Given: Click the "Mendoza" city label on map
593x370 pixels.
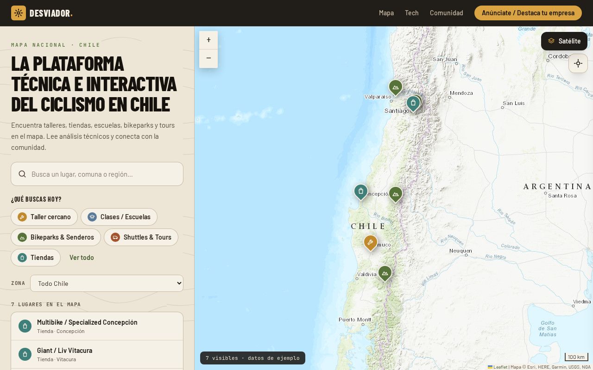Looking at the screenshot, I should [461, 93].
